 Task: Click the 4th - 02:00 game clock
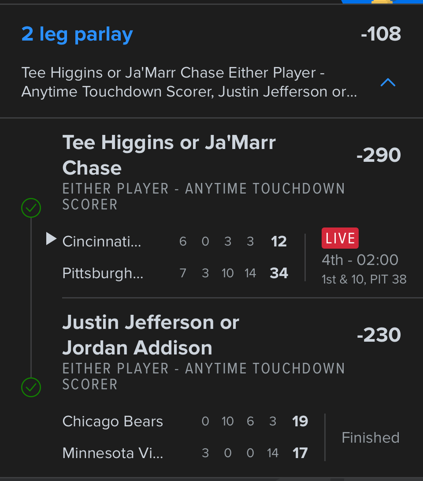point(360,260)
